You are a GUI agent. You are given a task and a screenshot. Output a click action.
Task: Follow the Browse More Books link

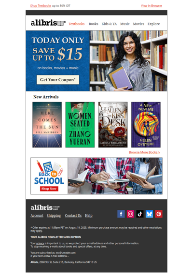(x=144, y=152)
